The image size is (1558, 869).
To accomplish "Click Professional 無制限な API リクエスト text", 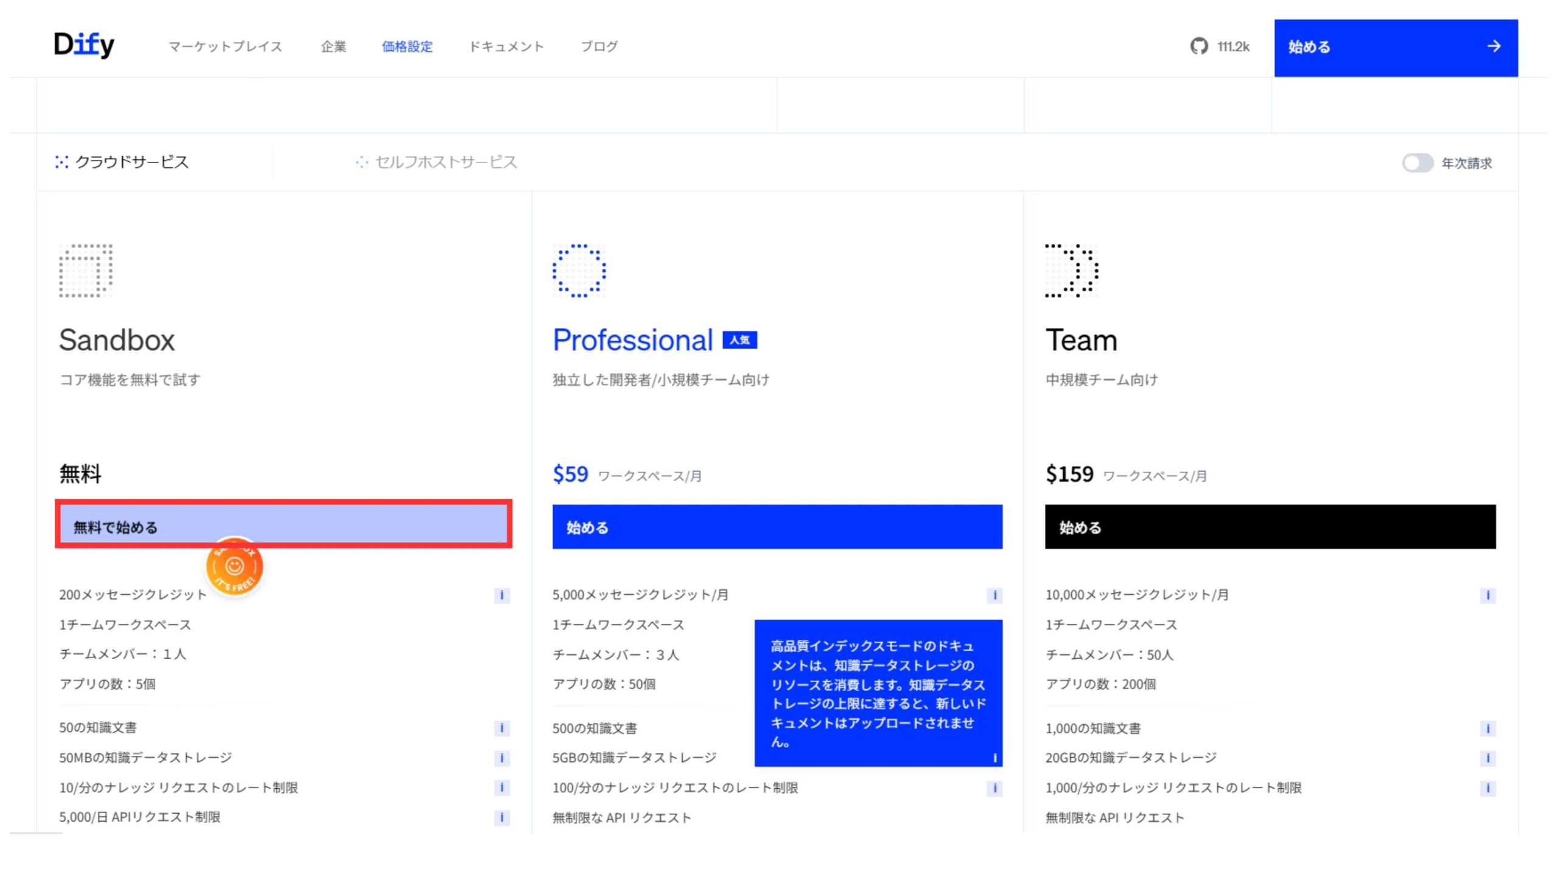I will point(621,818).
